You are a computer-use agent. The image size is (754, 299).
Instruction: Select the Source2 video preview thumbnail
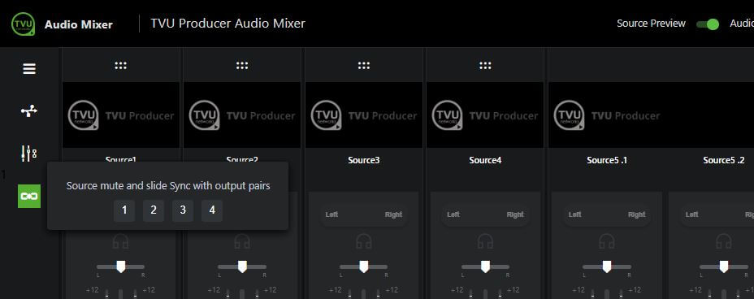[242, 115]
